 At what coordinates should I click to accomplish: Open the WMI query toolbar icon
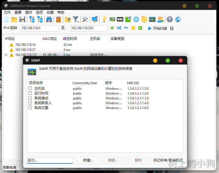120,19
